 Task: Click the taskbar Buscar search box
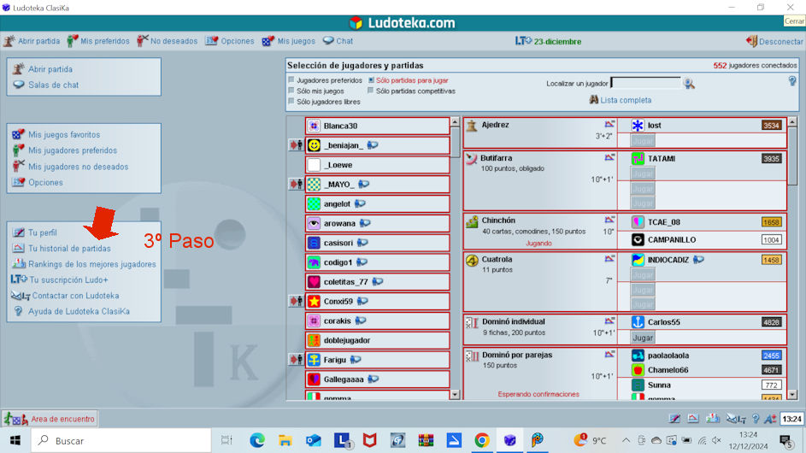121,441
